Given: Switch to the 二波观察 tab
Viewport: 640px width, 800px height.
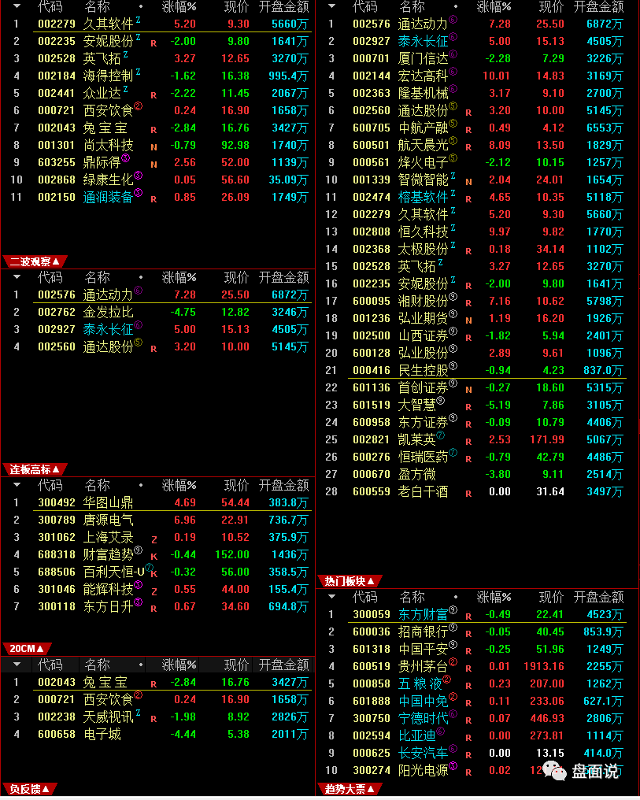Looking at the screenshot, I should 35,261.
